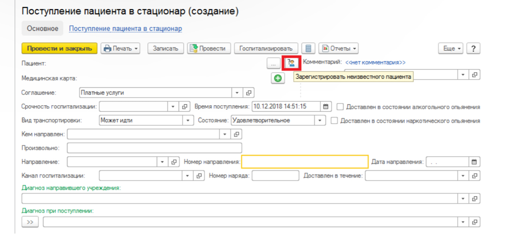Open the Доставлен в течение linked record

[x=474, y=176]
